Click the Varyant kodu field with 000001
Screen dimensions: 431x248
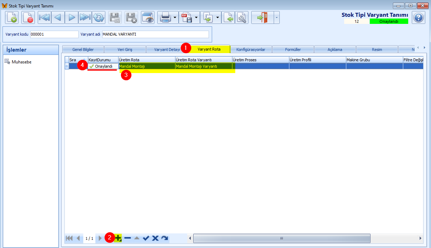(x=54, y=34)
